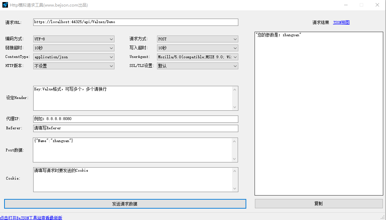This screenshot has width=386, height=220.
Task: Open the SSL/TLS设置 dropdown set to 默认
Action: pos(235,66)
